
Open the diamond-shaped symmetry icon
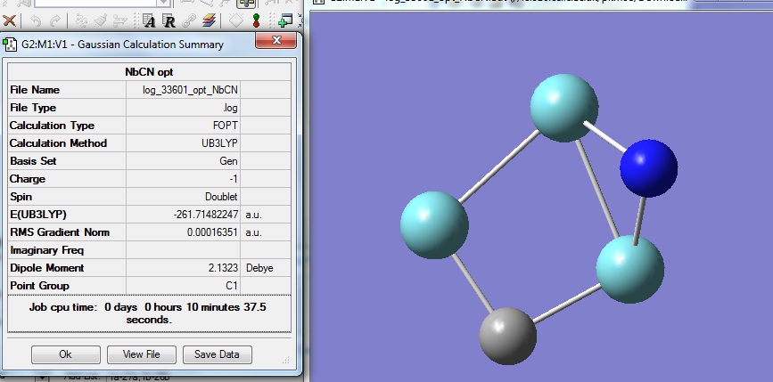click(x=236, y=20)
